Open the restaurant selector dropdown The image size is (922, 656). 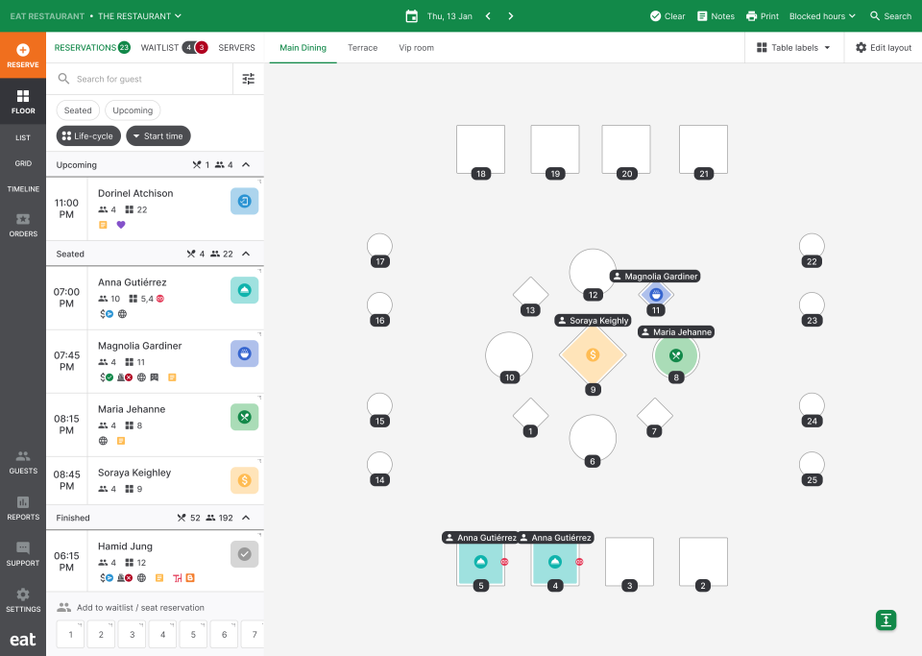[139, 16]
